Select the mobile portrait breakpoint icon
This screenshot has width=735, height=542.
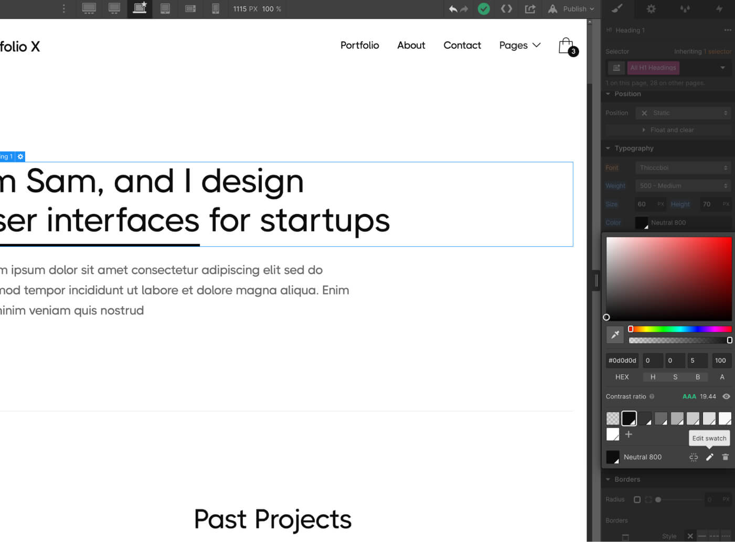(215, 9)
